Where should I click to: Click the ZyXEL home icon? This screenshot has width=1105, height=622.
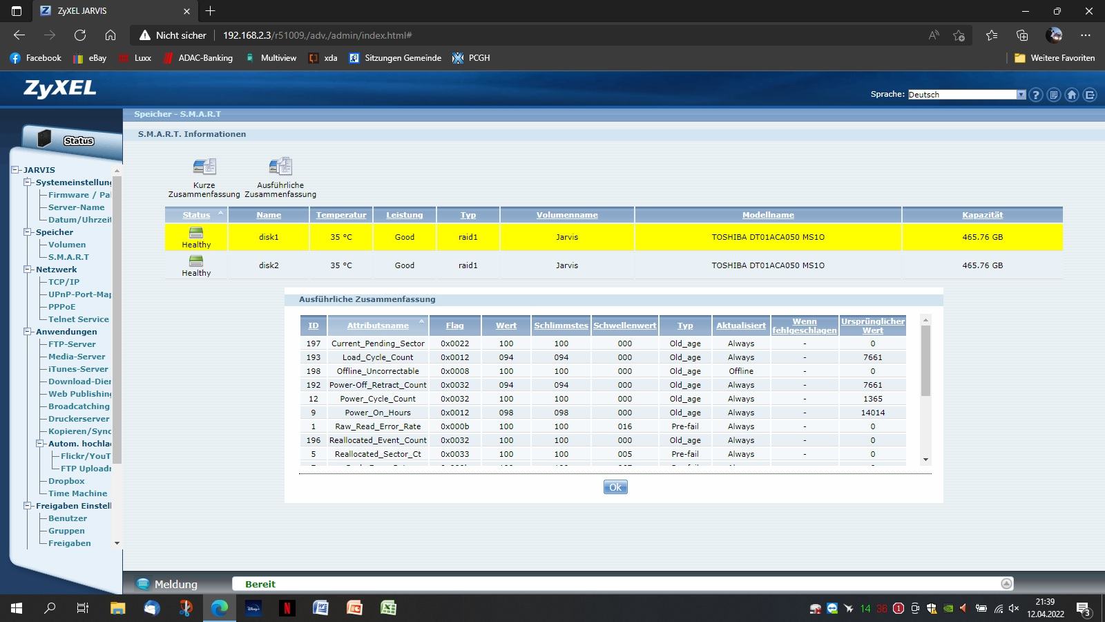coord(1072,95)
